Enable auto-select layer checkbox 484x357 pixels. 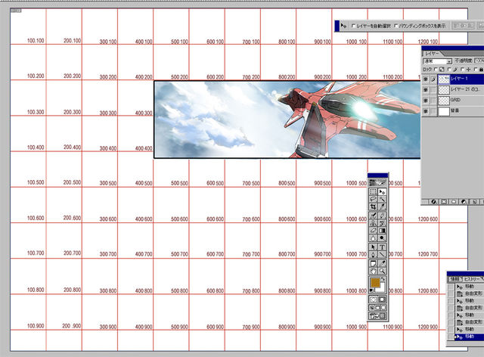click(354, 26)
